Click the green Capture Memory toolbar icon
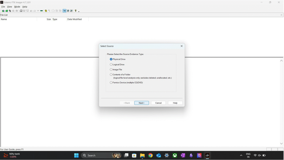Viewport: 284px width, 160px height. pos(42,11)
